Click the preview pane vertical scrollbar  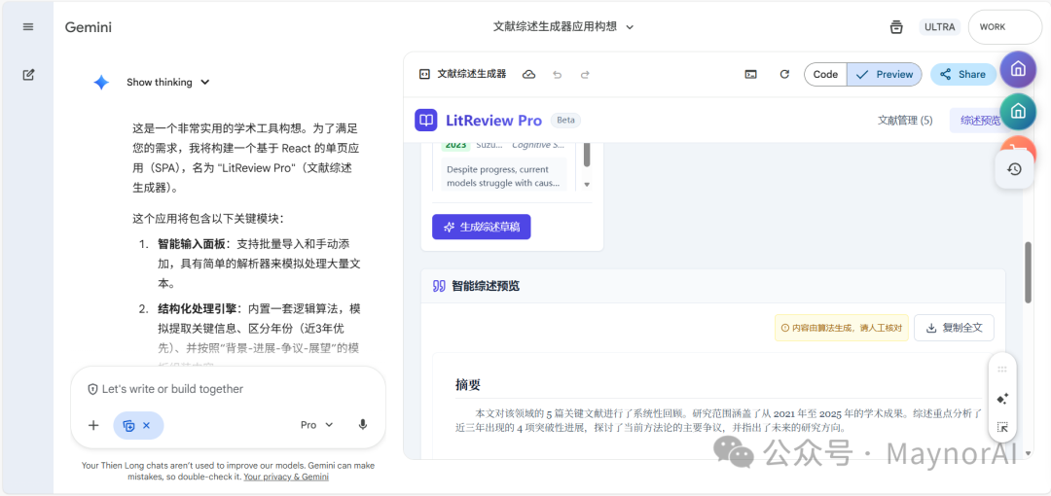tap(1029, 272)
